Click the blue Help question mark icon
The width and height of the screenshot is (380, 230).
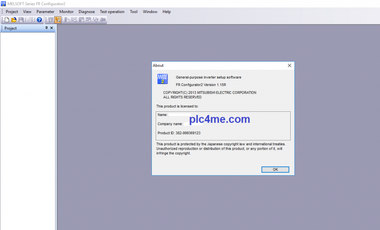[39, 20]
